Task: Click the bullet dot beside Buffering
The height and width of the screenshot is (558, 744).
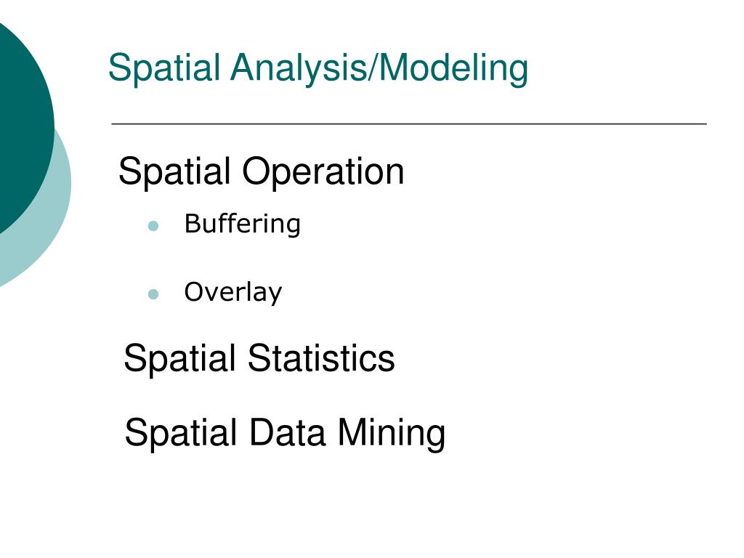Action: click(153, 226)
